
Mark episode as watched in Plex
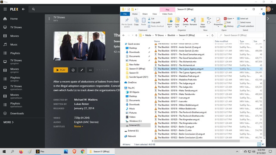73,70
